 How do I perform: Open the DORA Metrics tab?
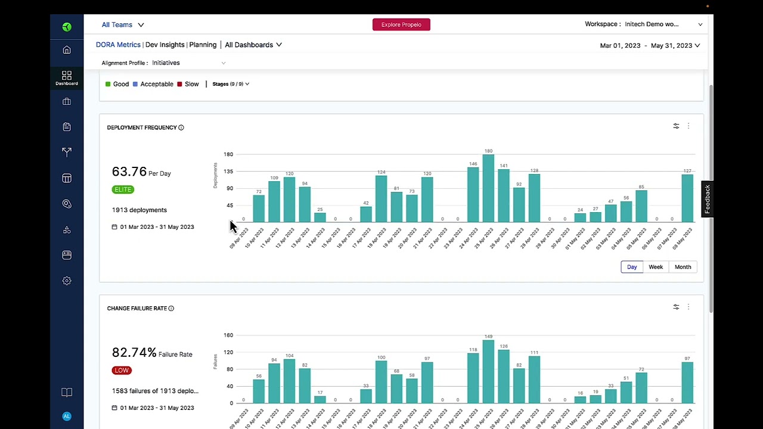pyautogui.click(x=118, y=45)
